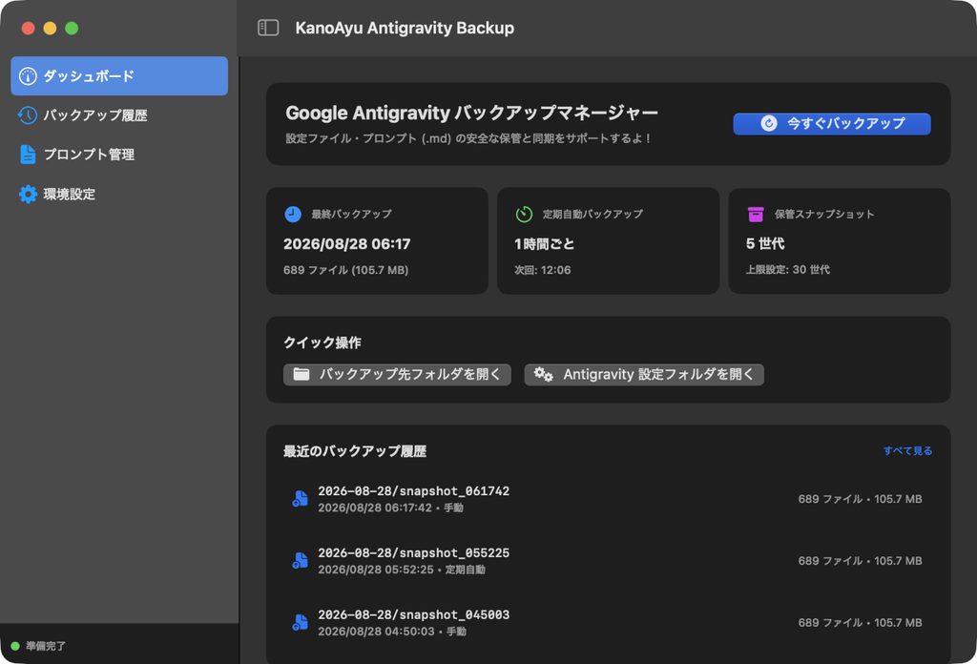Click the 1時間ごと schedule value

tap(545, 243)
